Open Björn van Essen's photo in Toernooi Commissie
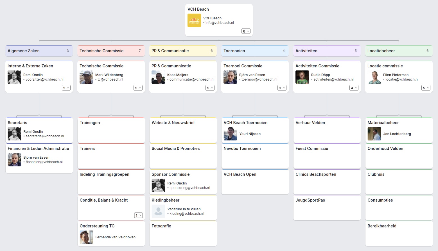The width and height of the screenshot is (438, 251). point(230,77)
